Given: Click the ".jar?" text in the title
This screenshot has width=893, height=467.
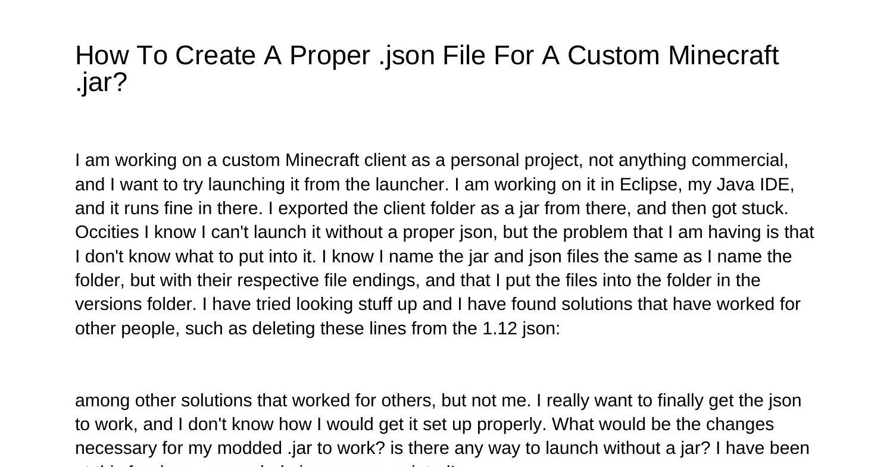Looking at the screenshot, I should click(x=101, y=83).
